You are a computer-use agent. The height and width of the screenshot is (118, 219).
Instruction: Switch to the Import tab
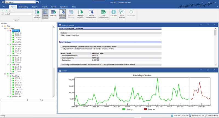[44, 7]
